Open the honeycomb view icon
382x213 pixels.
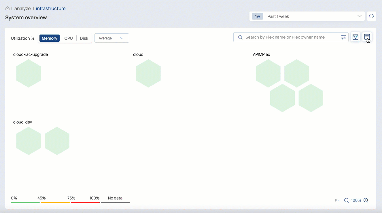[x=355, y=37]
